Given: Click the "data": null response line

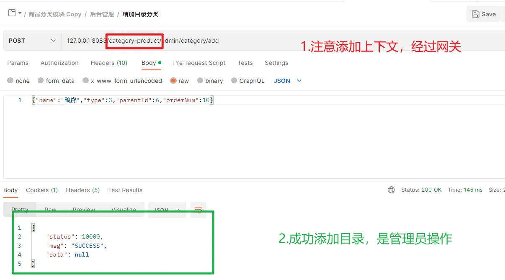Looking at the screenshot, I should pos(67,254).
